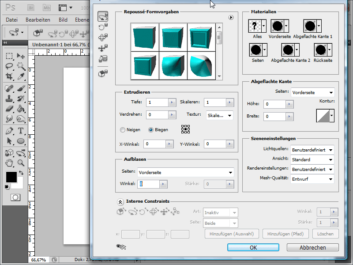Viewport: 353px width, 265px height.
Task: Select the Eyedropper tool
Action: tap(21, 76)
